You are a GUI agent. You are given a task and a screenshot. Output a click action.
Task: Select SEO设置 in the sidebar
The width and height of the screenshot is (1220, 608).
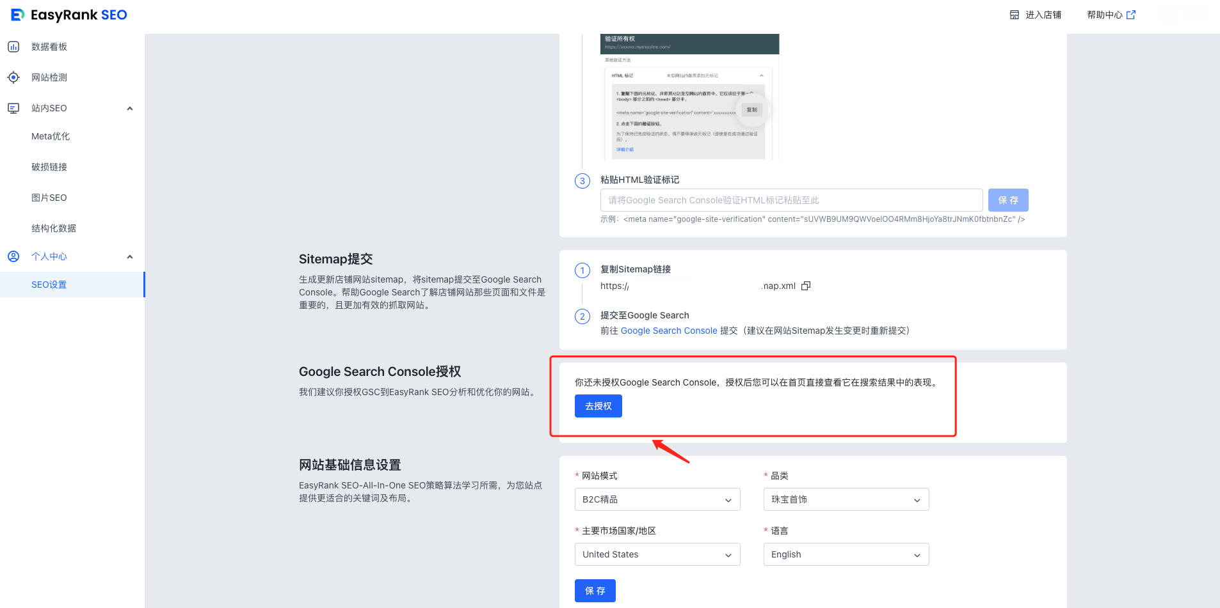(x=72, y=285)
